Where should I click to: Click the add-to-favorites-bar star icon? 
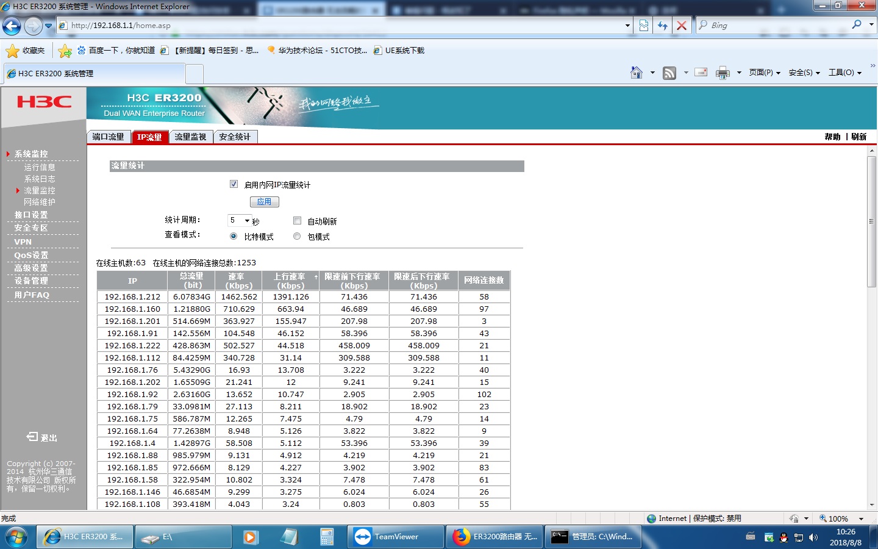[65, 51]
